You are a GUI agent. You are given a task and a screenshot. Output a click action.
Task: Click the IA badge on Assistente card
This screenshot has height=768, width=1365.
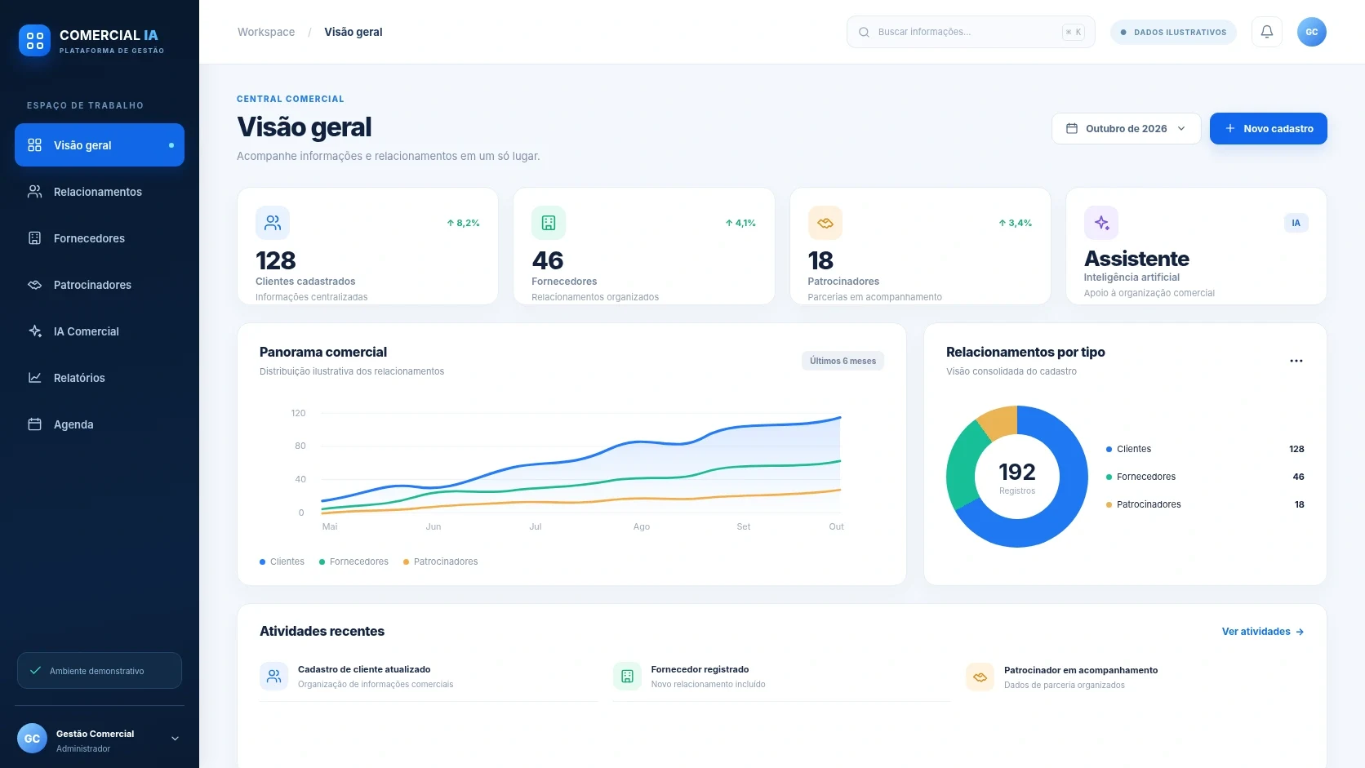point(1296,223)
